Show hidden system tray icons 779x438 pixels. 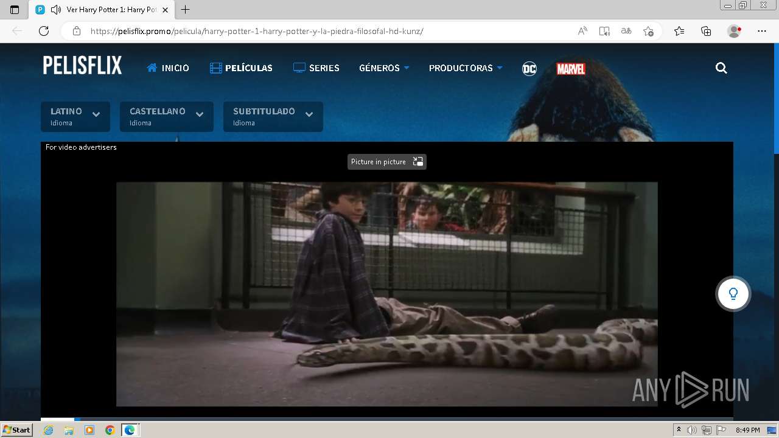click(x=679, y=430)
